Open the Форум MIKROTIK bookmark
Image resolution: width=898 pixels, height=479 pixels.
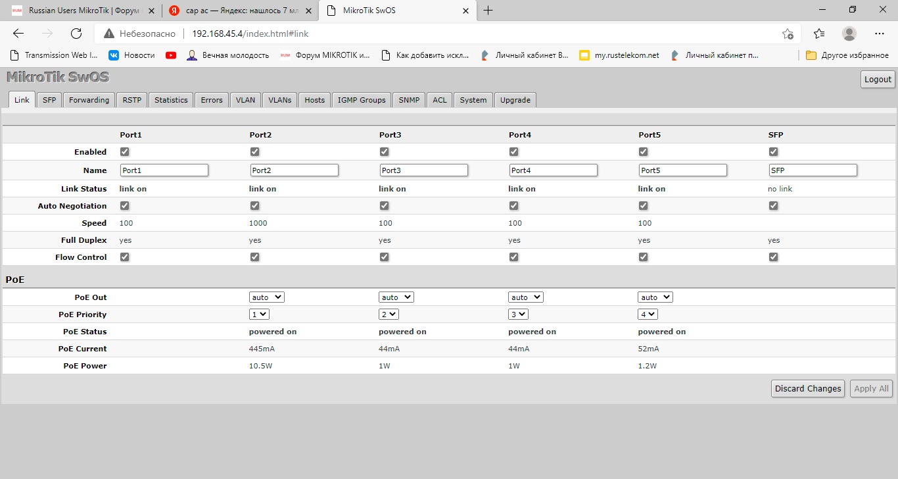[x=325, y=55]
